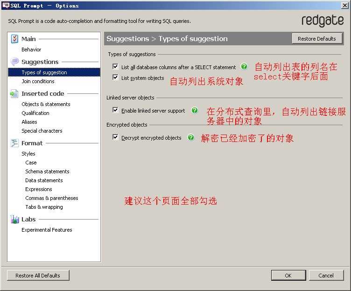Click the Suggestions section heading

tap(40, 62)
